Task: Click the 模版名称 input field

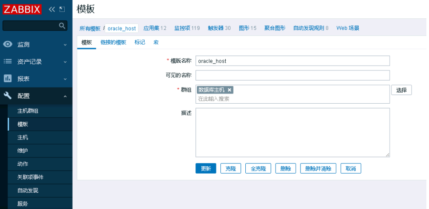Action: coord(293,61)
